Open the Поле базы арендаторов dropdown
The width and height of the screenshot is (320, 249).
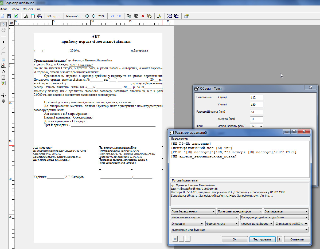pyautogui.click(x=240, y=211)
